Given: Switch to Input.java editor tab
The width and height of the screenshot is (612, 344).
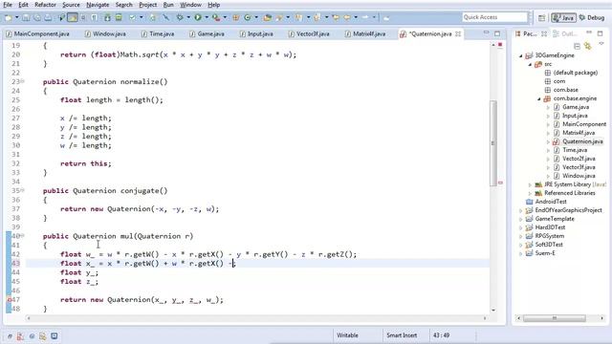Looking at the screenshot, I should (256, 34).
